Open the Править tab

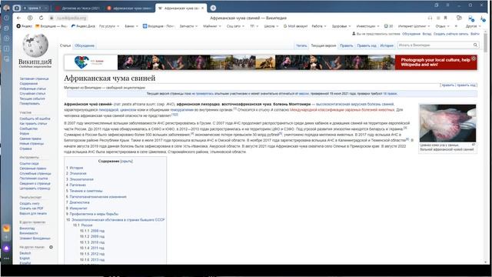coord(347,45)
